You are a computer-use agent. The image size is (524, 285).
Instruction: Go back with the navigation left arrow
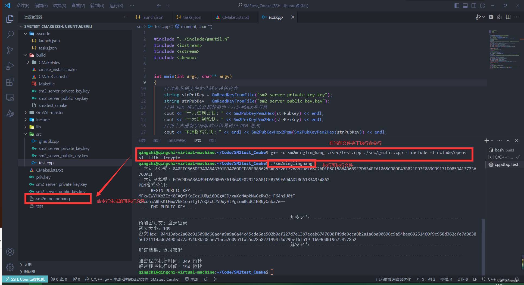tap(159, 5)
